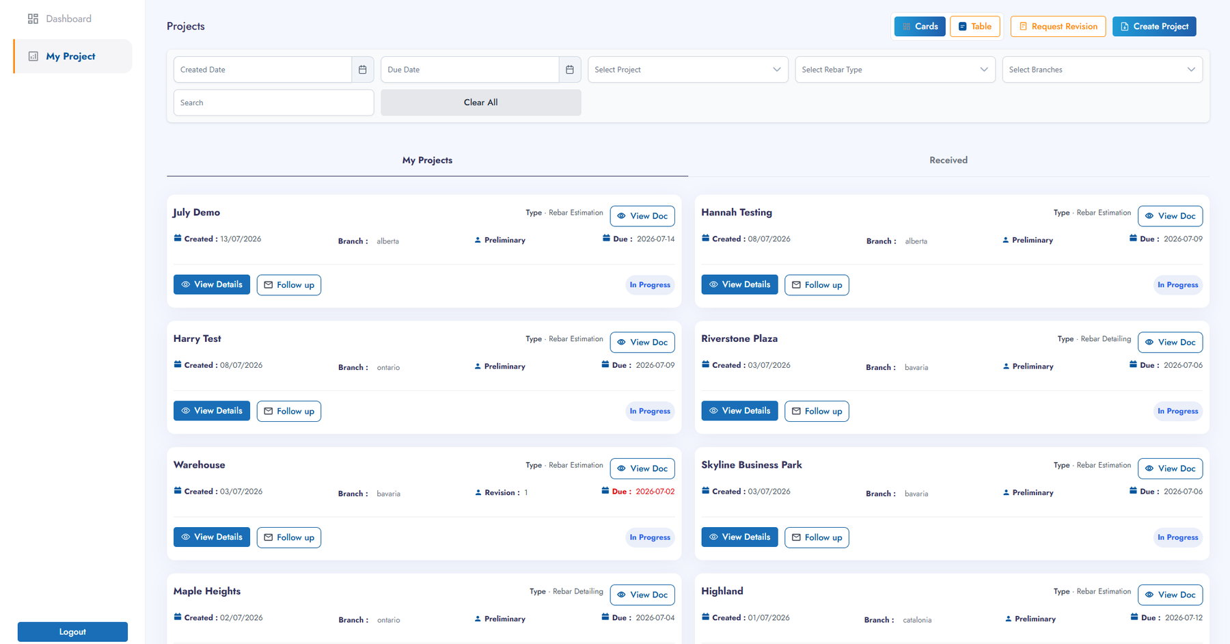This screenshot has height=644, width=1230.
Task: Click the calendar icon beside Warehouse overdue Due date
Action: [605, 490]
